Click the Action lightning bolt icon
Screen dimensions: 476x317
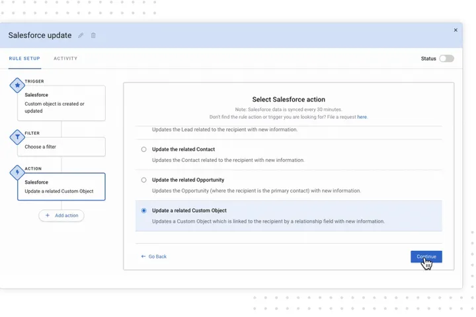click(x=17, y=172)
